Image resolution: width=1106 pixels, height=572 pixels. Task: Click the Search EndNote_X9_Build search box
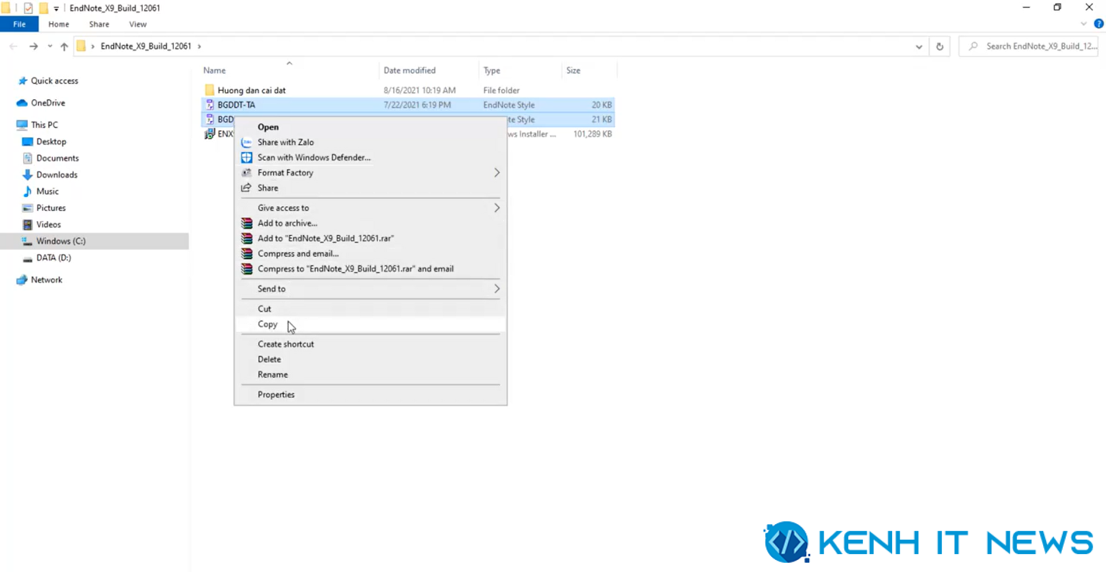point(1029,46)
